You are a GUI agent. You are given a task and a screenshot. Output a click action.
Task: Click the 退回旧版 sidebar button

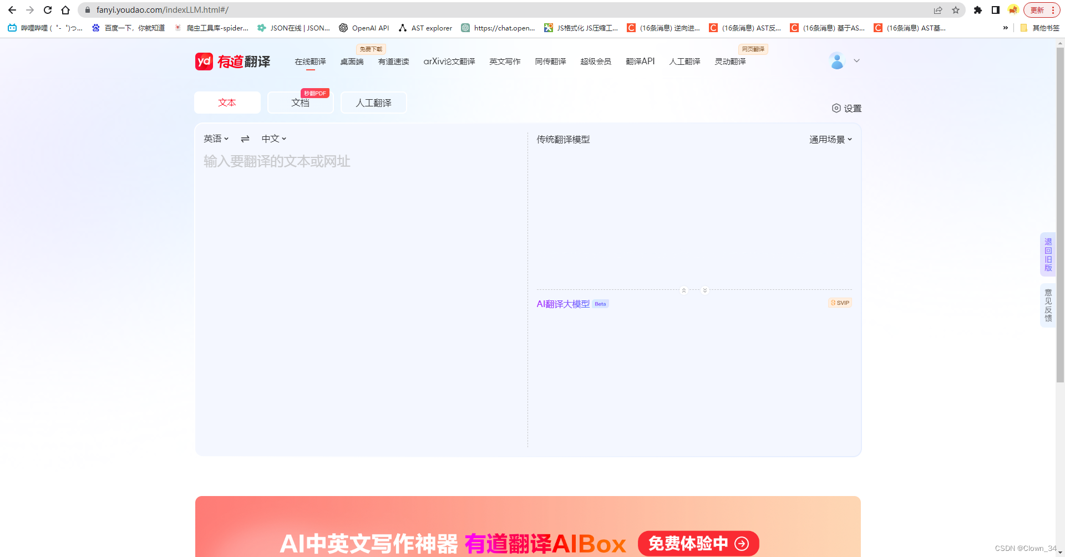tap(1048, 254)
